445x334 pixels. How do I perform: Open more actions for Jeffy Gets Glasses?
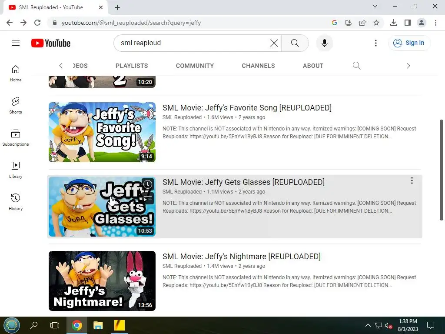412,180
